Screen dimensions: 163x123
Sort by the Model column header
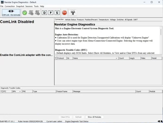(157, 58)
